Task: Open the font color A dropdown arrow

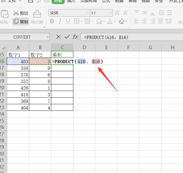Action: point(115,21)
